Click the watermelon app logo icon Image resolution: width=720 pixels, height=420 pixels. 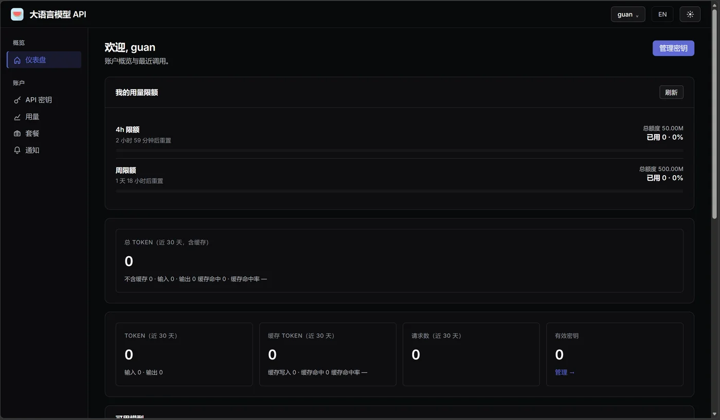click(x=17, y=14)
